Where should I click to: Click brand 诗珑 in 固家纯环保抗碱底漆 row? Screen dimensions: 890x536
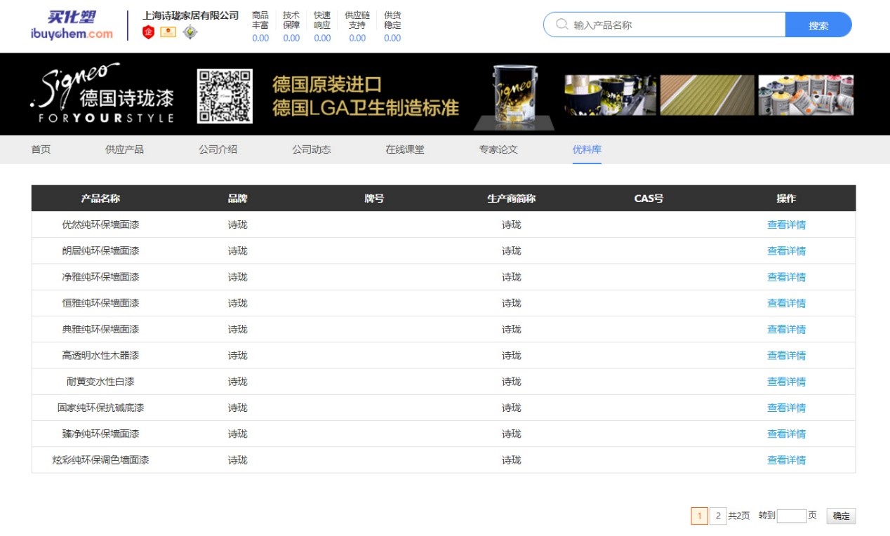click(238, 408)
